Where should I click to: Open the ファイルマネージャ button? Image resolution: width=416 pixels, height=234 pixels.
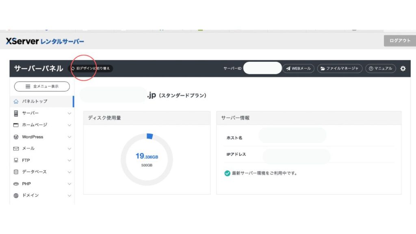click(340, 69)
